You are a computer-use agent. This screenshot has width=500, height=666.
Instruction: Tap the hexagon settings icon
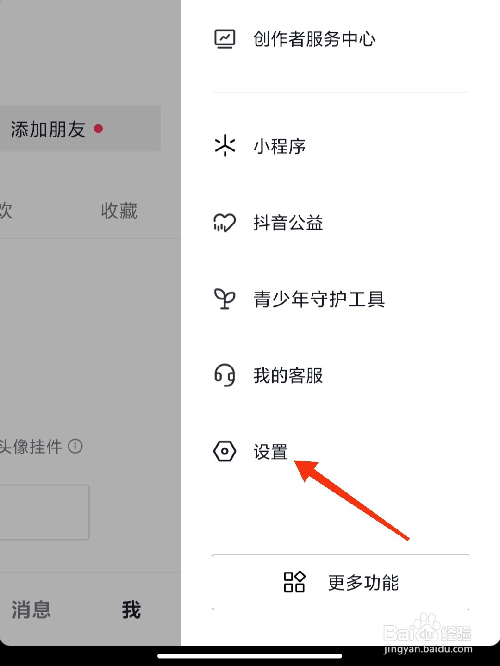coord(225,451)
